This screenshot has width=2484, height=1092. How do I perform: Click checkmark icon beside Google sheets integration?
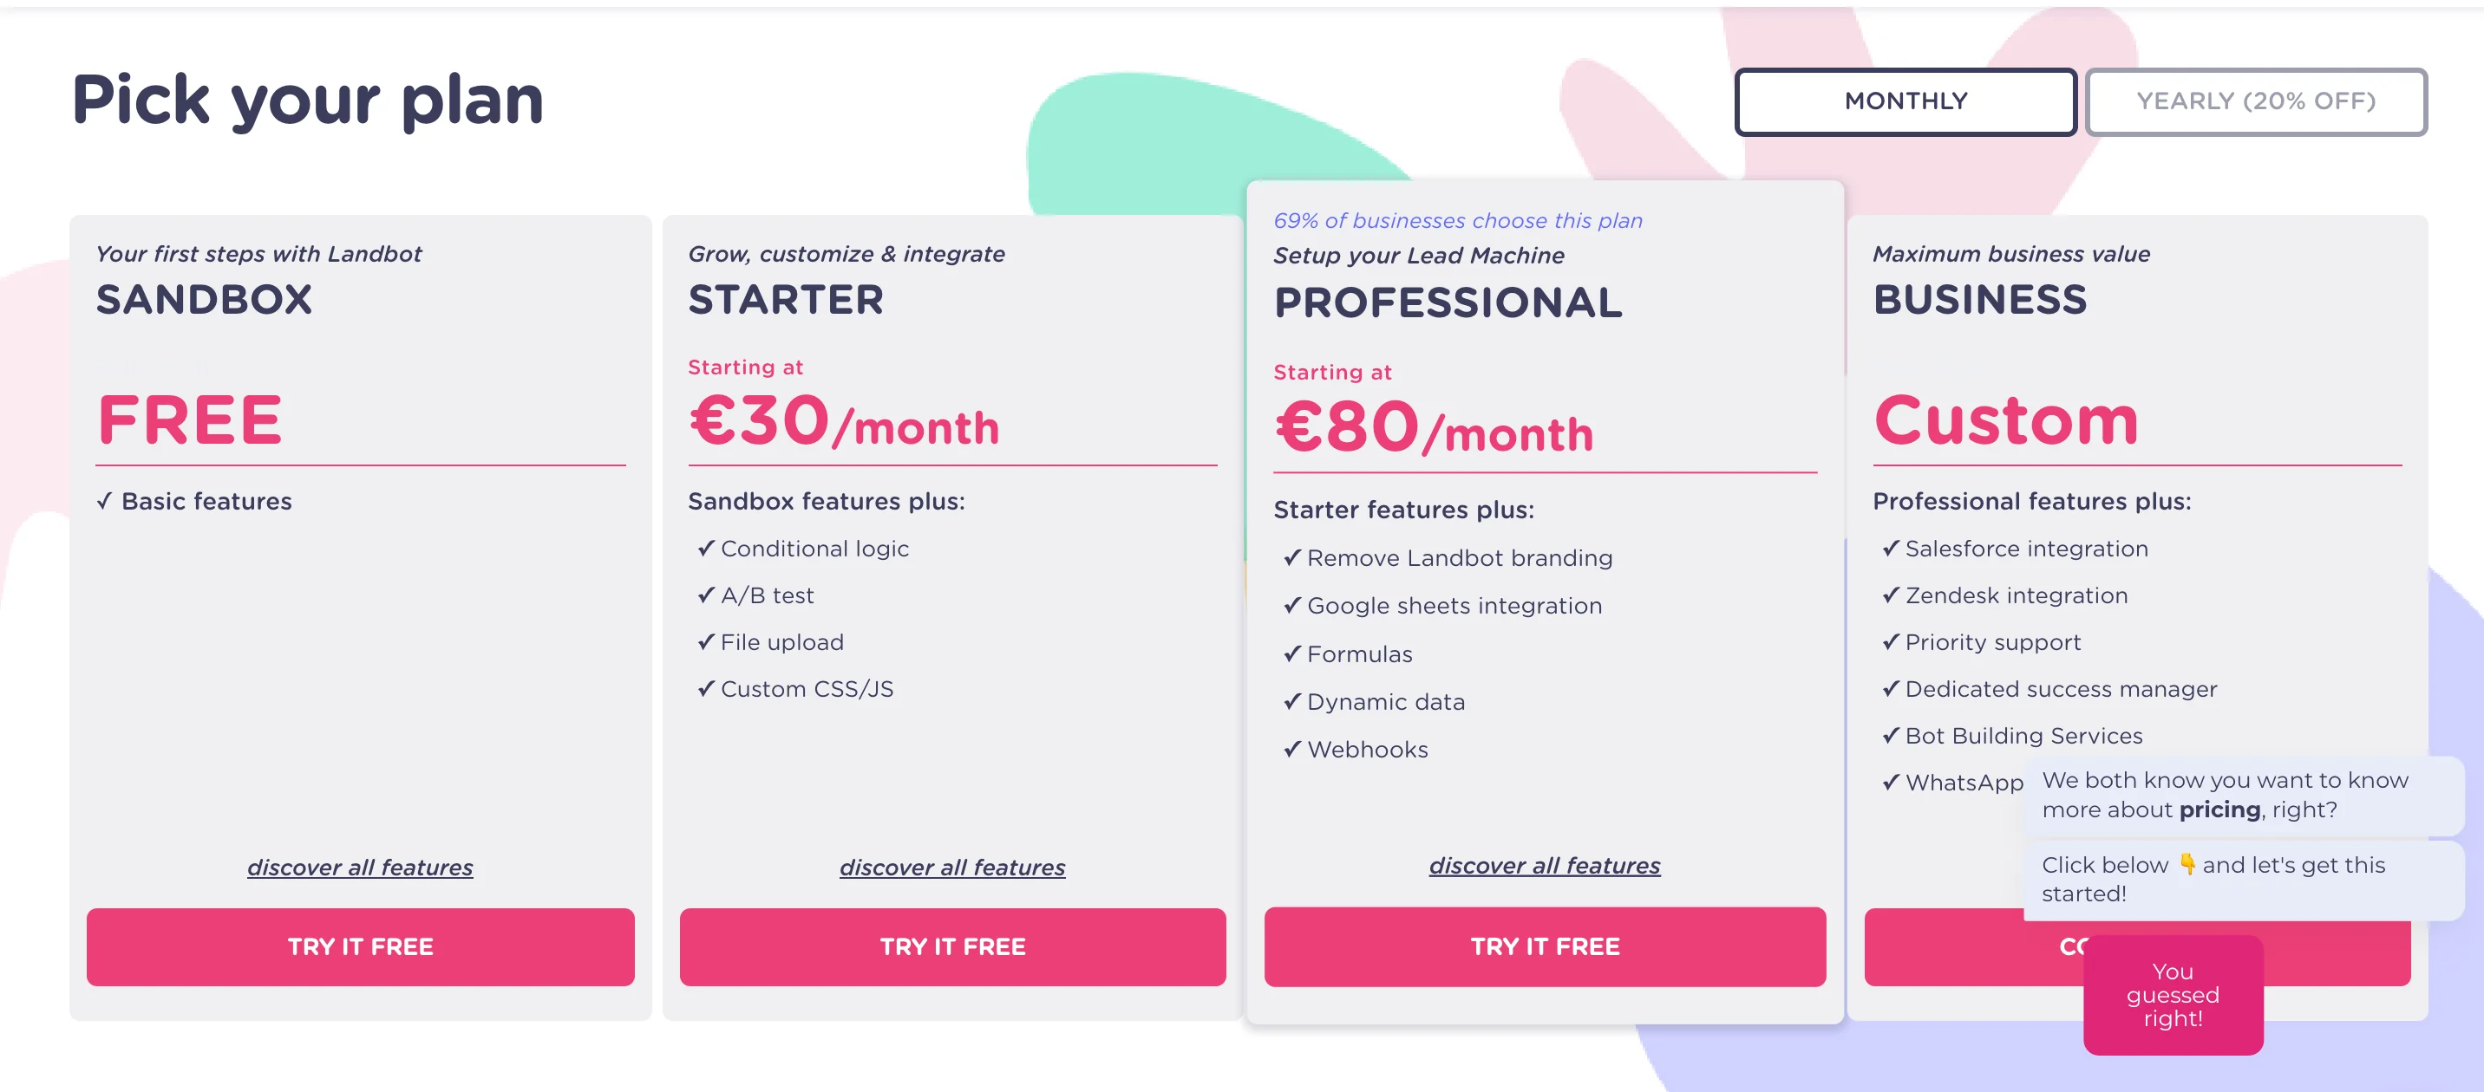[x=1292, y=607]
